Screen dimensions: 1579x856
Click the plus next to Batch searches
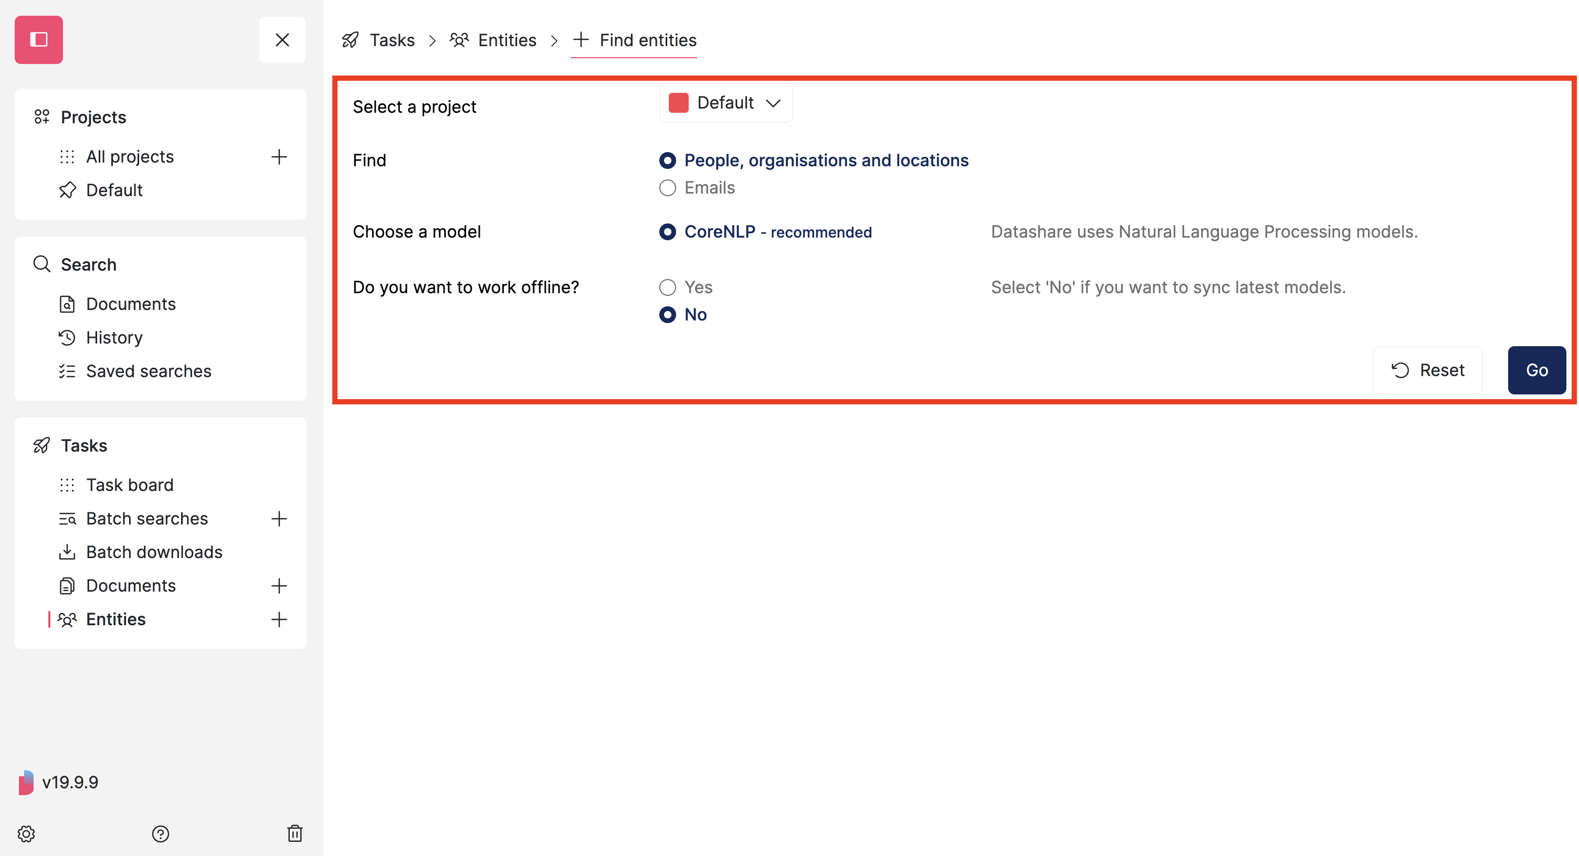pos(279,519)
